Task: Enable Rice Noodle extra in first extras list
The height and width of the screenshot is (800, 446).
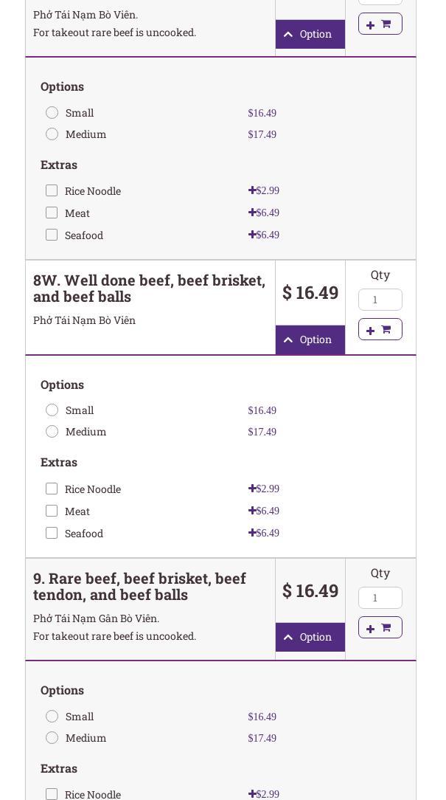Action: coord(52,190)
